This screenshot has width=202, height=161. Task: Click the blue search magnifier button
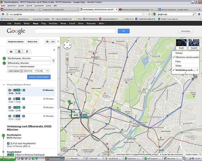coord(124,31)
